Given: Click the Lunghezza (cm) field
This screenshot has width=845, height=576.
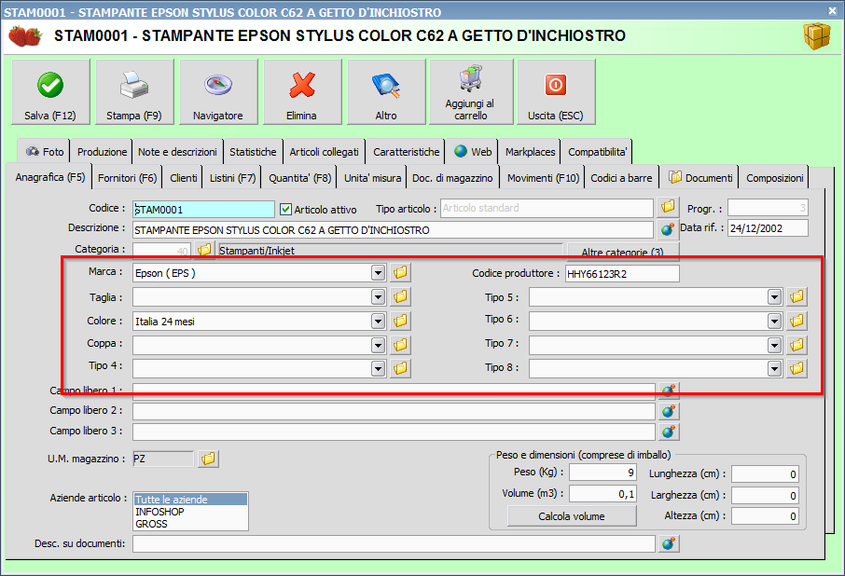Looking at the screenshot, I should coord(765,474).
